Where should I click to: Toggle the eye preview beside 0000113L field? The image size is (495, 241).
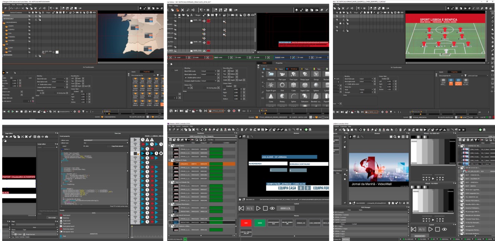pyautogui.click(x=272, y=208)
